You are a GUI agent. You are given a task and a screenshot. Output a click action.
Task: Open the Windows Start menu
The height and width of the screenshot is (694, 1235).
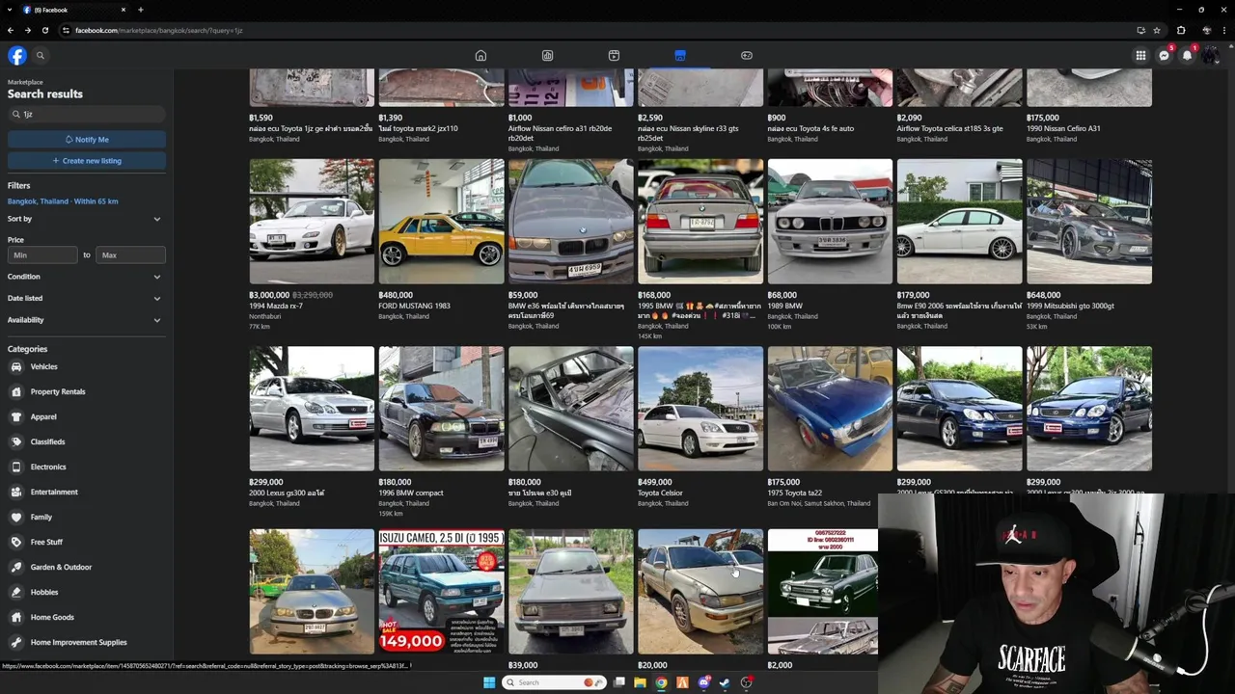click(x=489, y=682)
